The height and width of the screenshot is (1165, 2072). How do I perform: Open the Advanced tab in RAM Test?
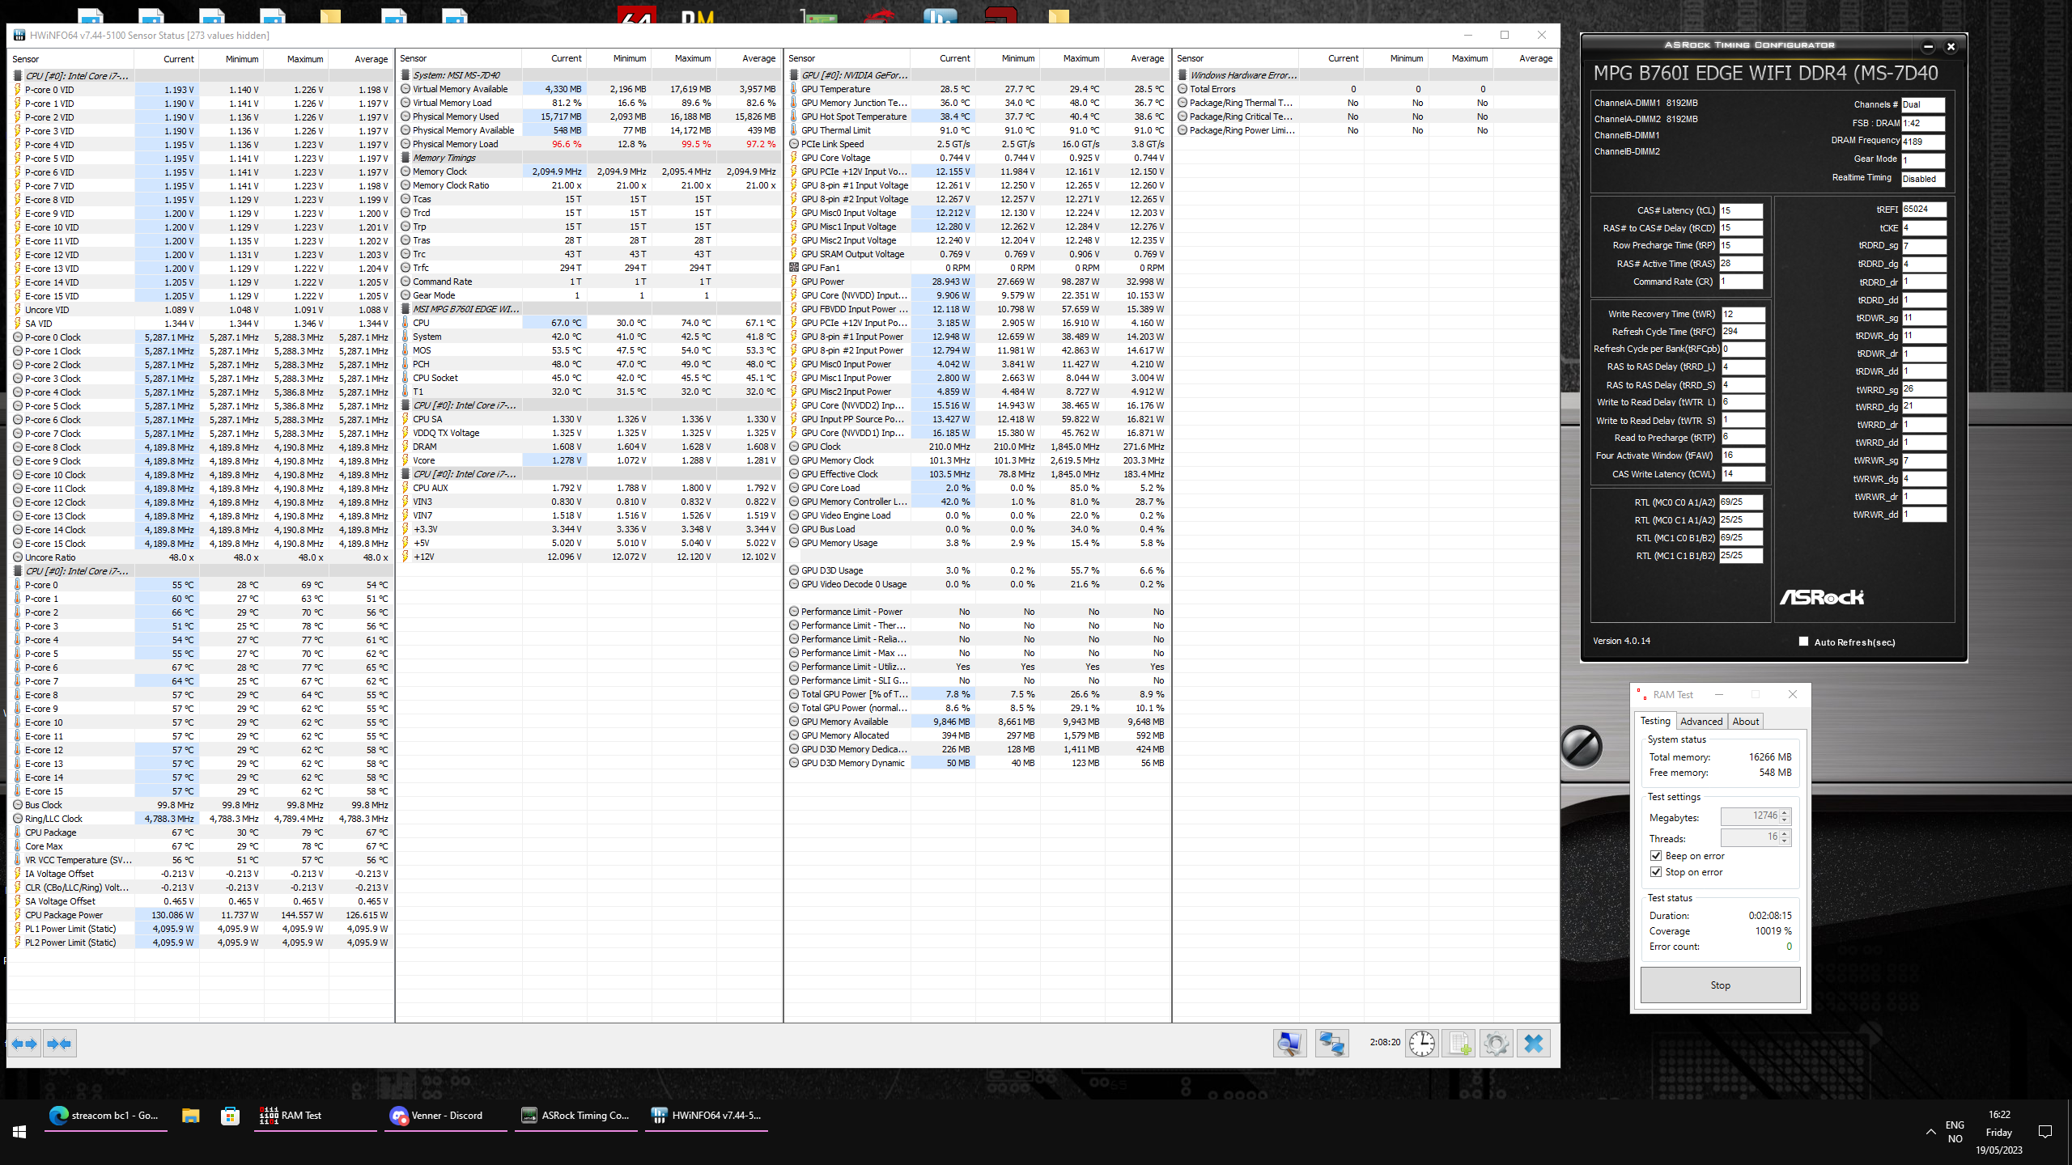[1700, 722]
